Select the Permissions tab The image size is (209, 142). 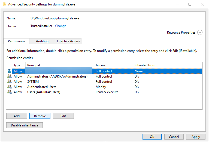point(16,41)
